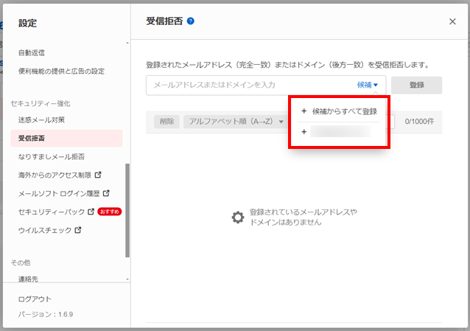Viewport: 470px width, 331px height.
Task: Toggle the 候補 dropdown arrow
Action: 375,86
